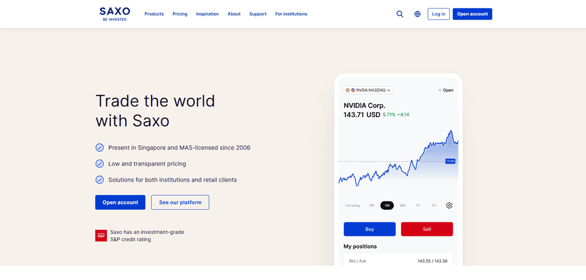
Task: Click the 117.00 price marker on chart
Action: click(450, 161)
